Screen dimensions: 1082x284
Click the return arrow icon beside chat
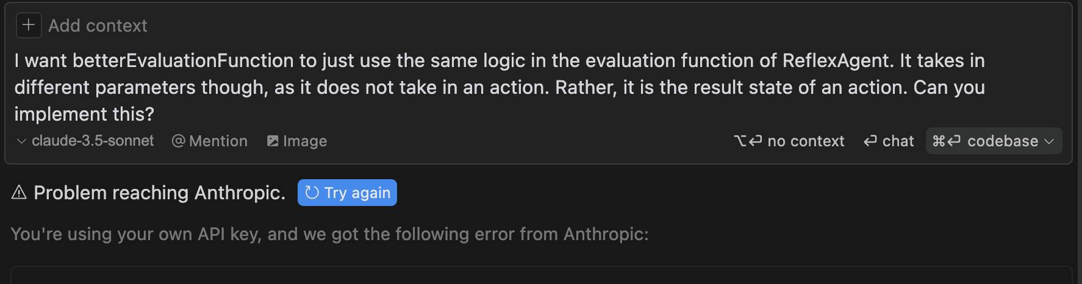[870, 141]
